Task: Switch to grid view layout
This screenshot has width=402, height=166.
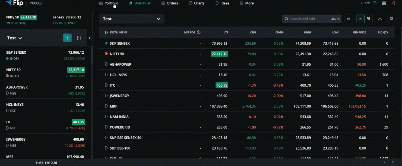Action: pos(368,19)
